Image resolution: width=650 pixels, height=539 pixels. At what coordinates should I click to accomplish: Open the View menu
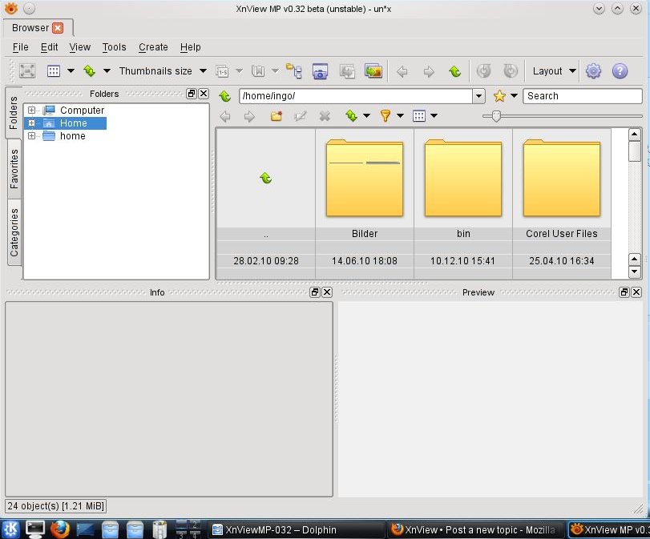pyautogui.click(x=79, y=47)
